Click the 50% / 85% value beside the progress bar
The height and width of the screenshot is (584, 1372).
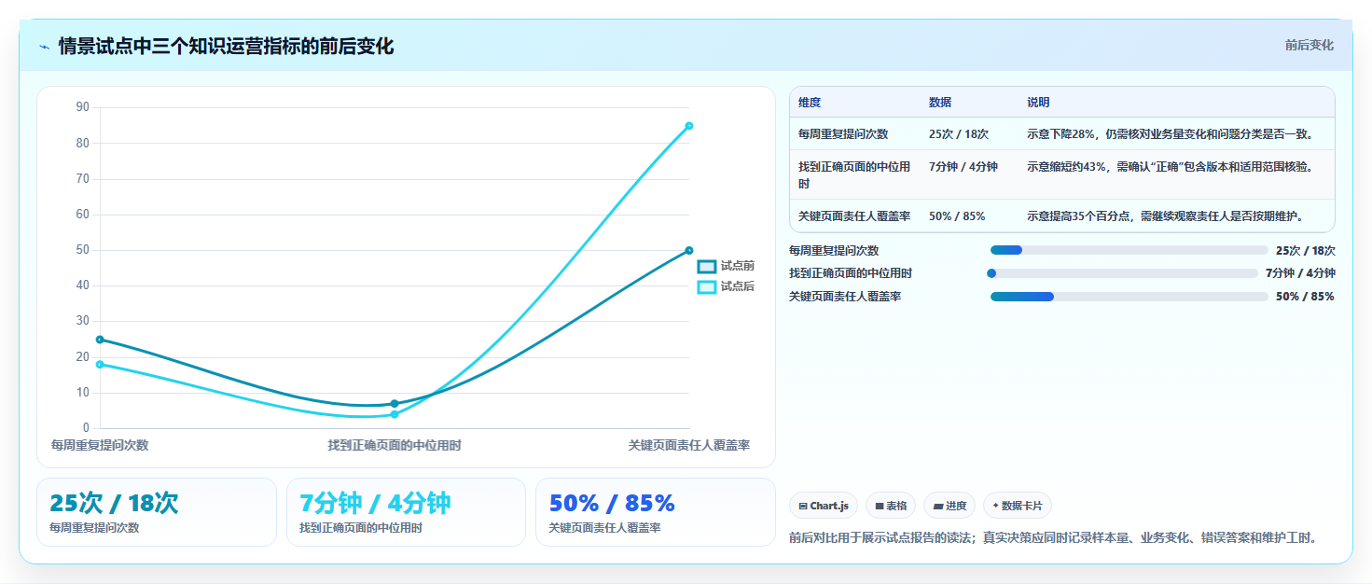tap(1306, 297)
